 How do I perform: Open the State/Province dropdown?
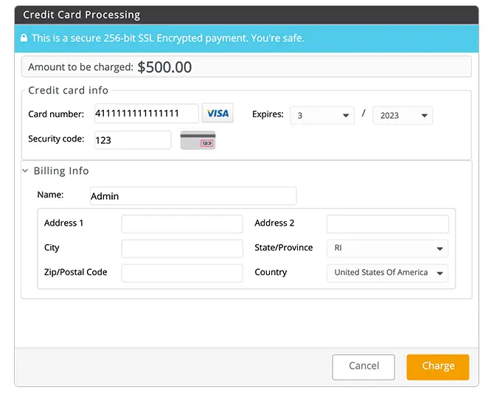coord(388,248)
